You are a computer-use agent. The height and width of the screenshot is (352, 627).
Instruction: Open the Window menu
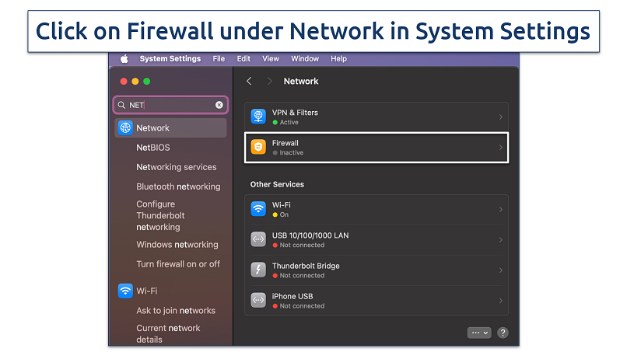coord(305,59)
